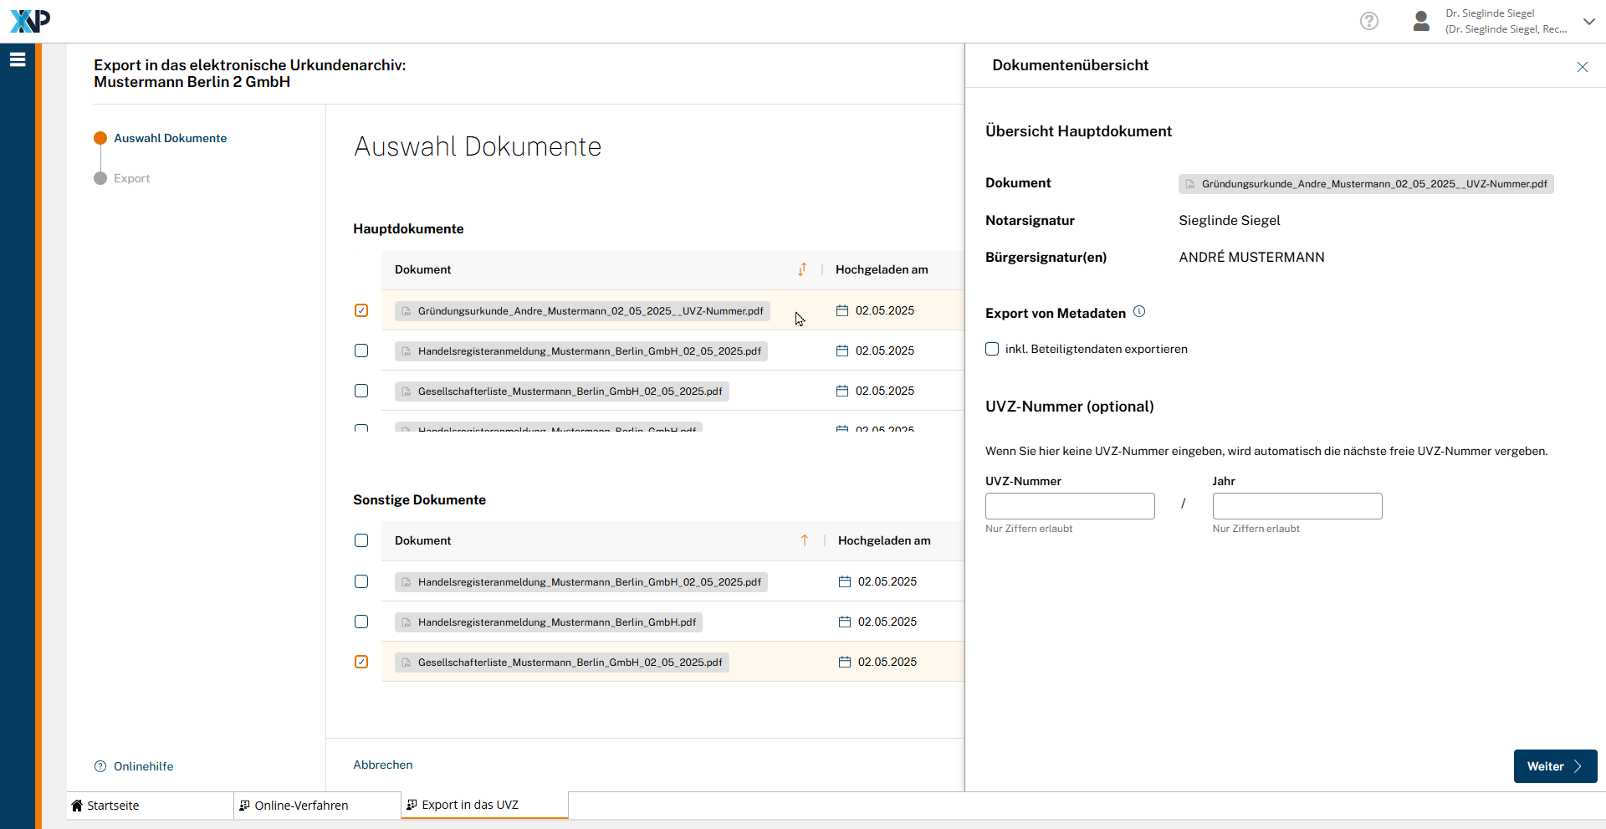
Task: Open help question mark icon in header
Action: point(1368,21)
